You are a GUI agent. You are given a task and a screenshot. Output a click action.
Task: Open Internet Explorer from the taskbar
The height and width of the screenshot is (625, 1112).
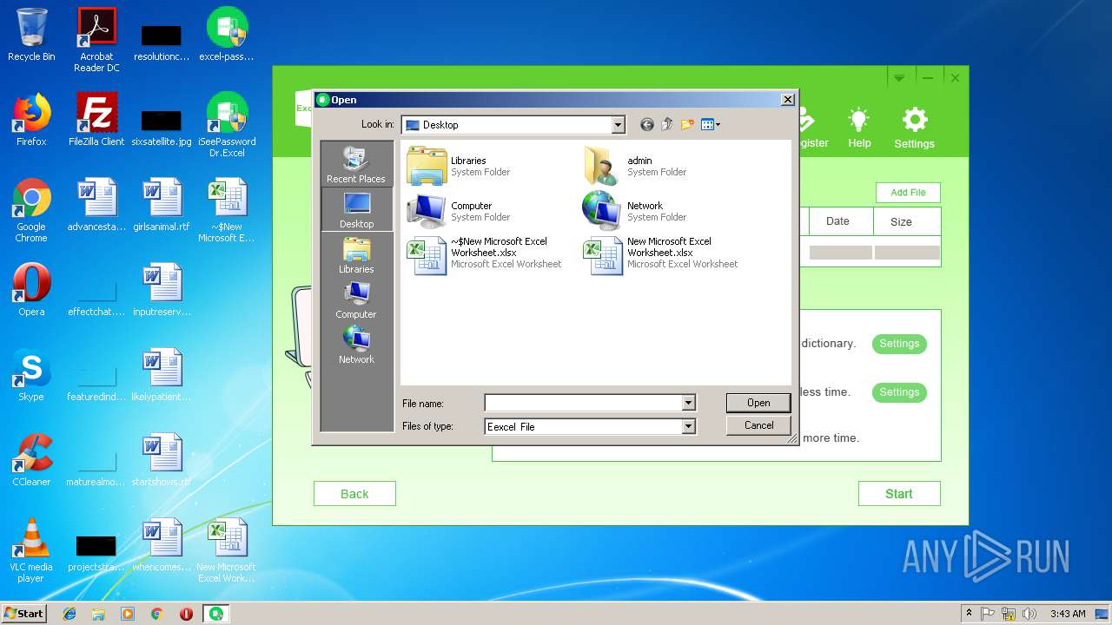[69, 614]
